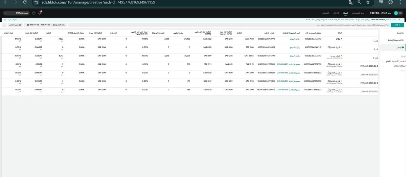Select the Ad Group level in sidebar
Viewport: 406px width, 177px height.
point(394,40)
